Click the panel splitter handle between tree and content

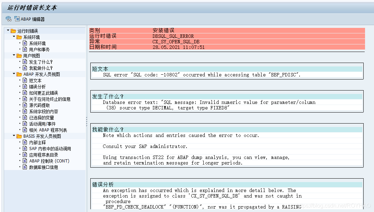87,122
